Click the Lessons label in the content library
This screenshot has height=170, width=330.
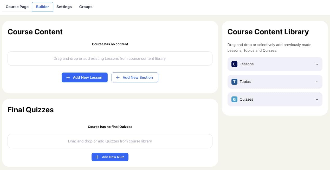click(247, 64)
